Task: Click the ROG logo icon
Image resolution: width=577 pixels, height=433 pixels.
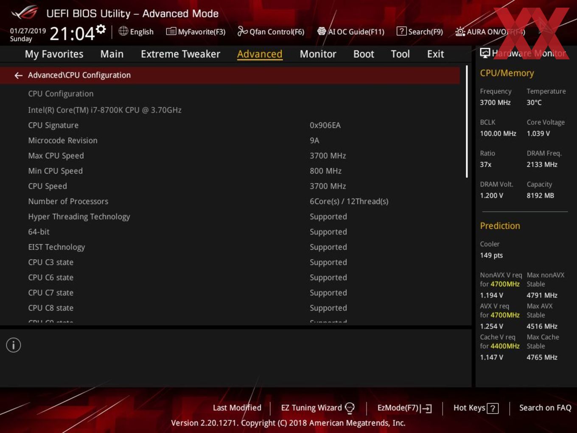Action: point(24,13)
